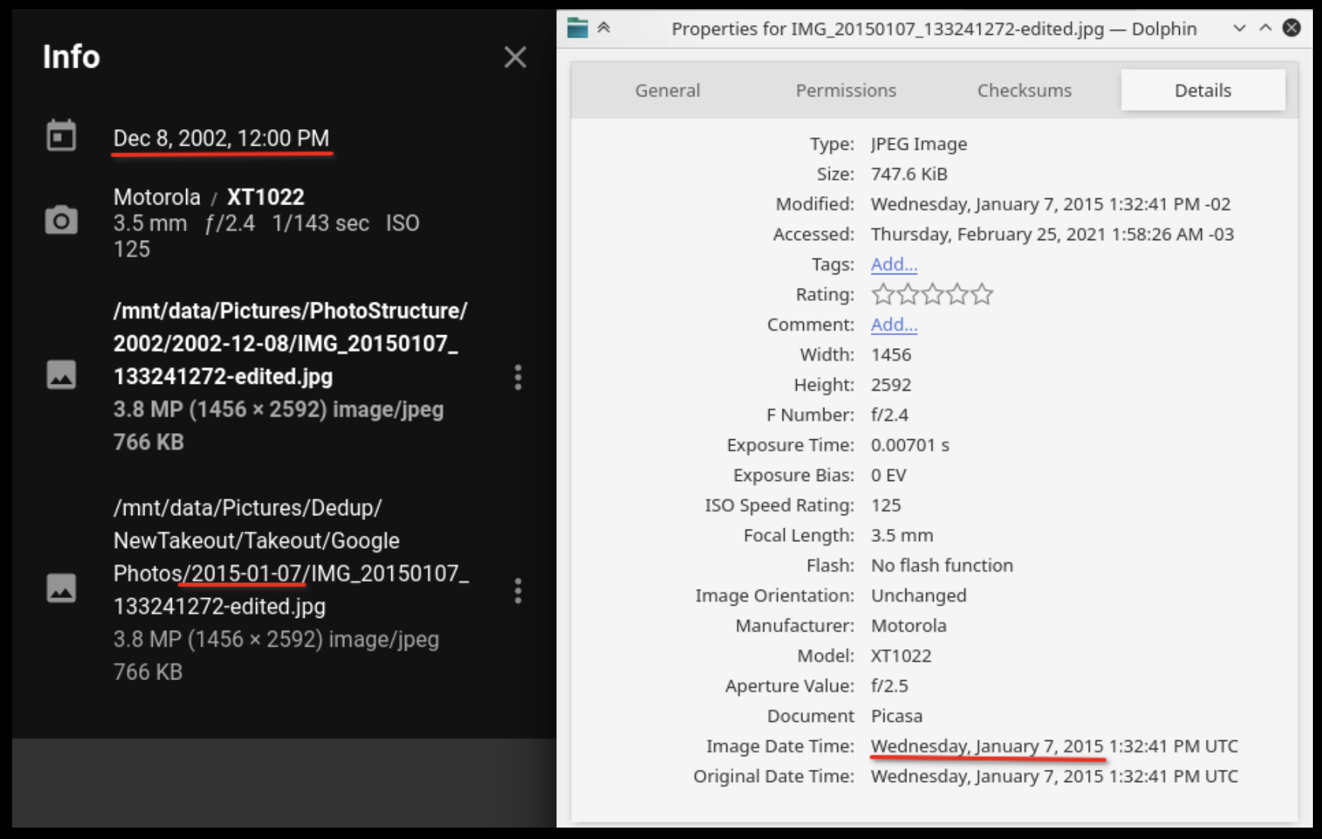Click the date Dec 8, 2002, 12:00 PM
1322x839 pixels.
pyautogui.click(x=221, y=138)
